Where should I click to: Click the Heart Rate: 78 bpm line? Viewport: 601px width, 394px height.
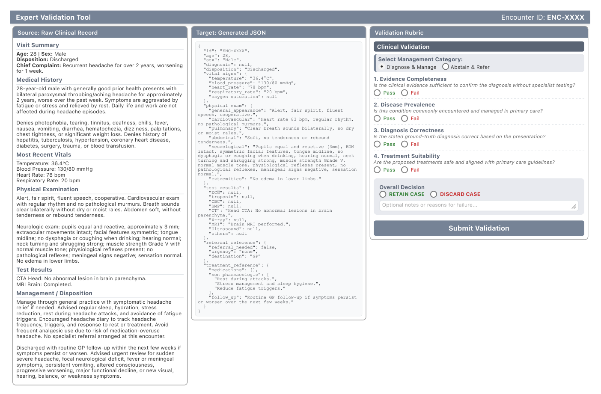pyautogui.click(x=41, y=175)
